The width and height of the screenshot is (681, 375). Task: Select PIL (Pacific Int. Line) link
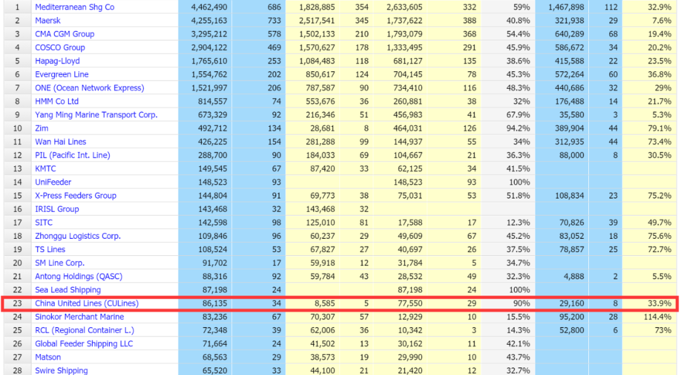73,155
